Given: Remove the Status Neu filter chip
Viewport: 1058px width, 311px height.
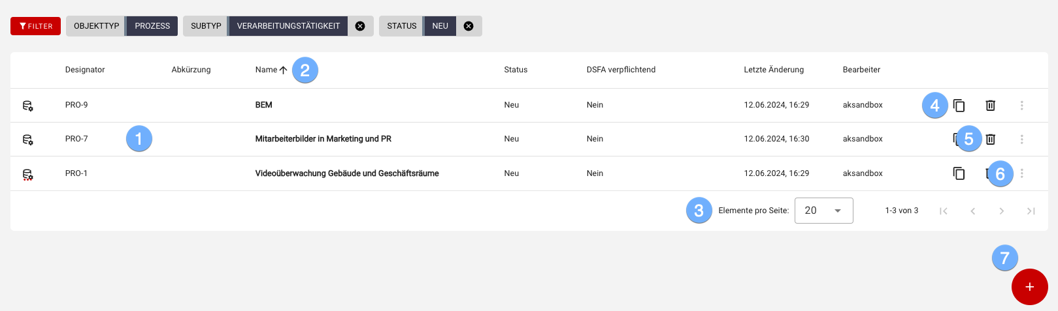Looking at the screenshot, I should click(469, 26).
